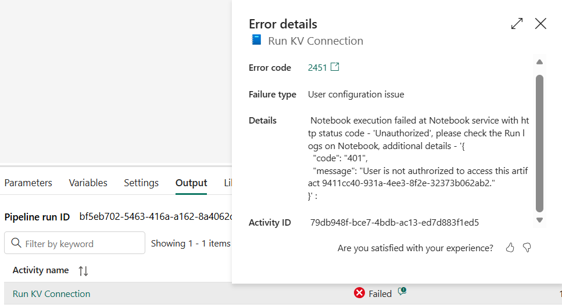Click the external link icon beside 2451
This screenshot has height=308, width=562.
pyautogui.click(x=335, y=67)
